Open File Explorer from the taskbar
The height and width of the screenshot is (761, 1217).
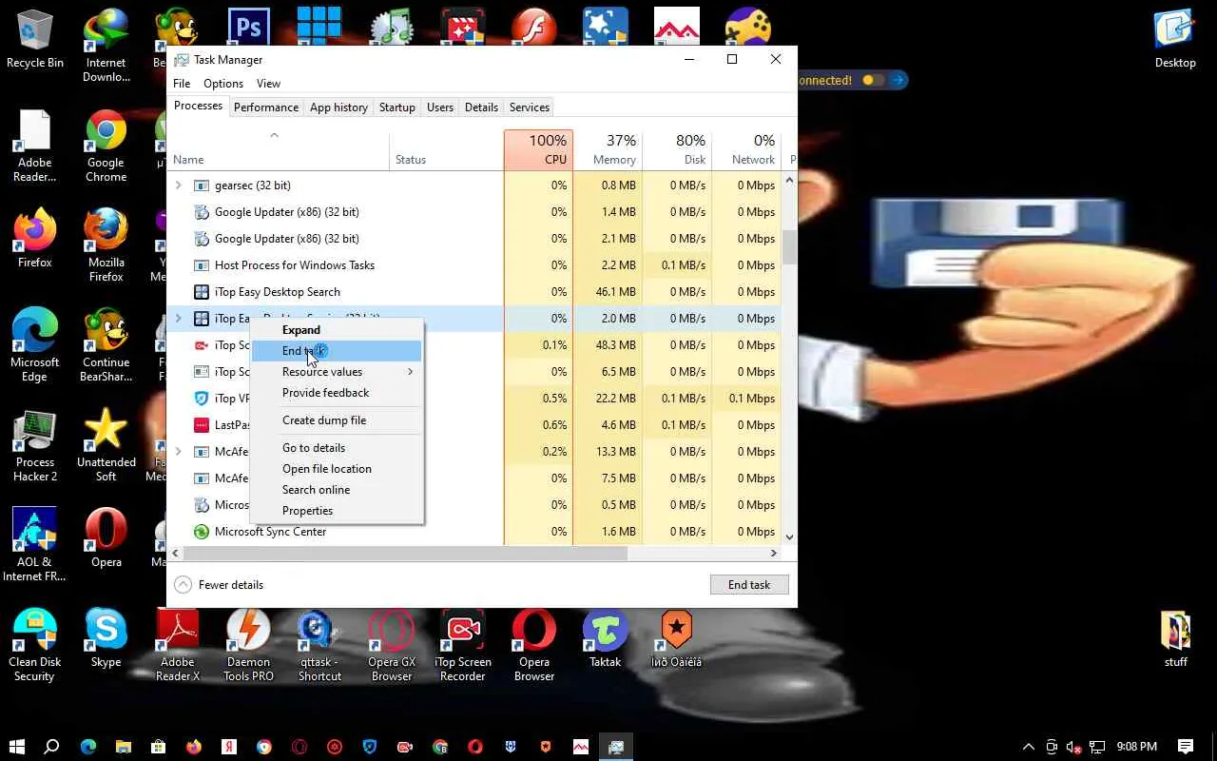click(x=124, y=747)
